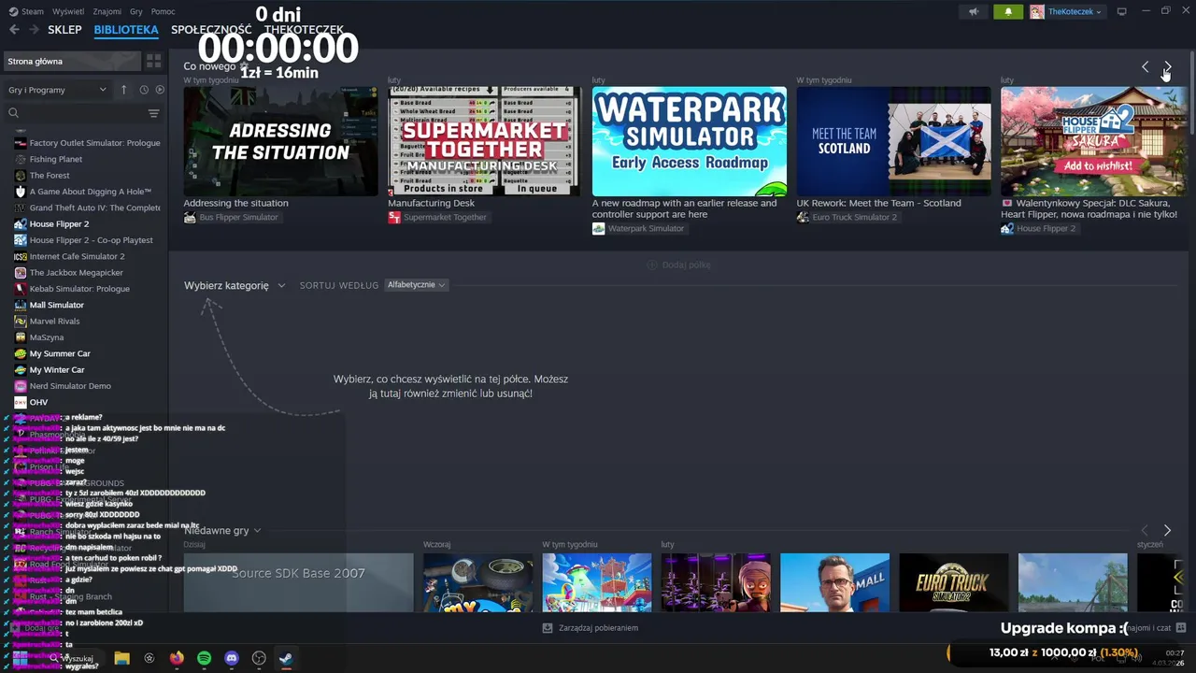Go to the SKLEP tab

pos(64,30)
